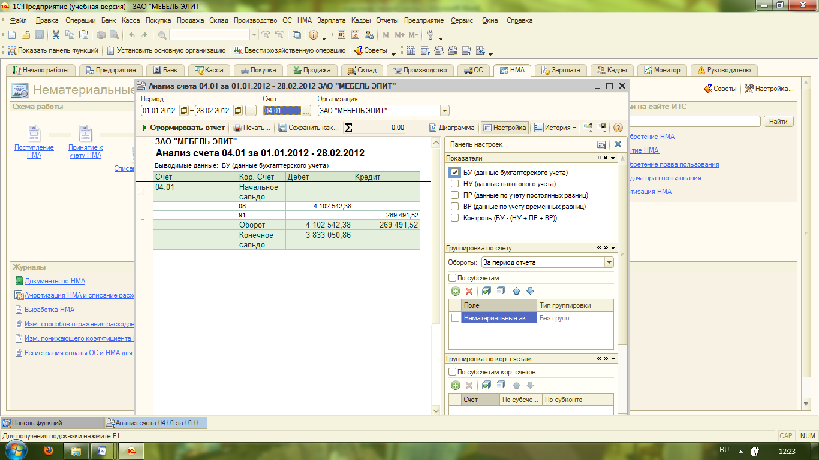Screen dimensions: 819x460
Task: Click red delete icon in Группировка по счету
Action: pos(469,291)
